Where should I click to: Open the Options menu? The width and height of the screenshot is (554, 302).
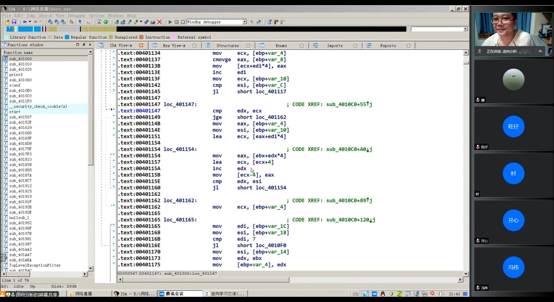(97, 16)
